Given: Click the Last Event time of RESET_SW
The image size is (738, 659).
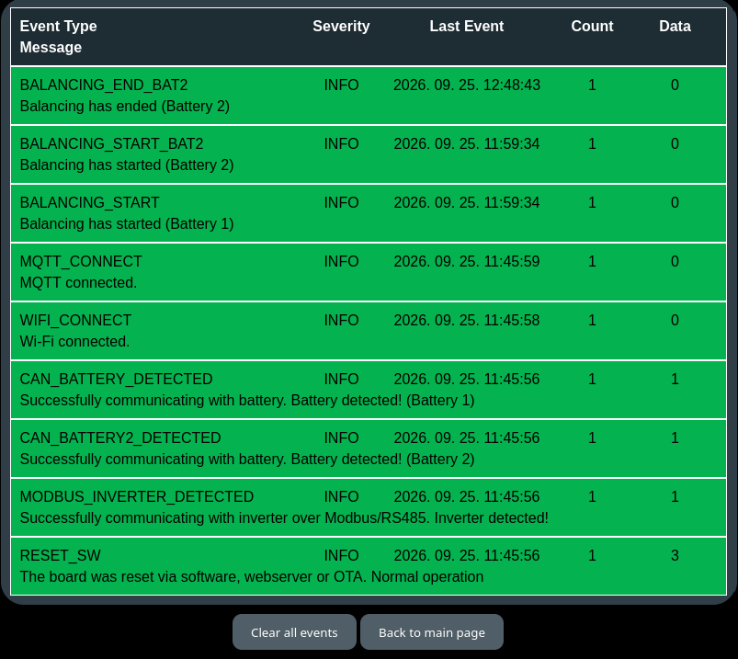Looking at the screenshot, I should pyautogui.click(x=467, y=555).
